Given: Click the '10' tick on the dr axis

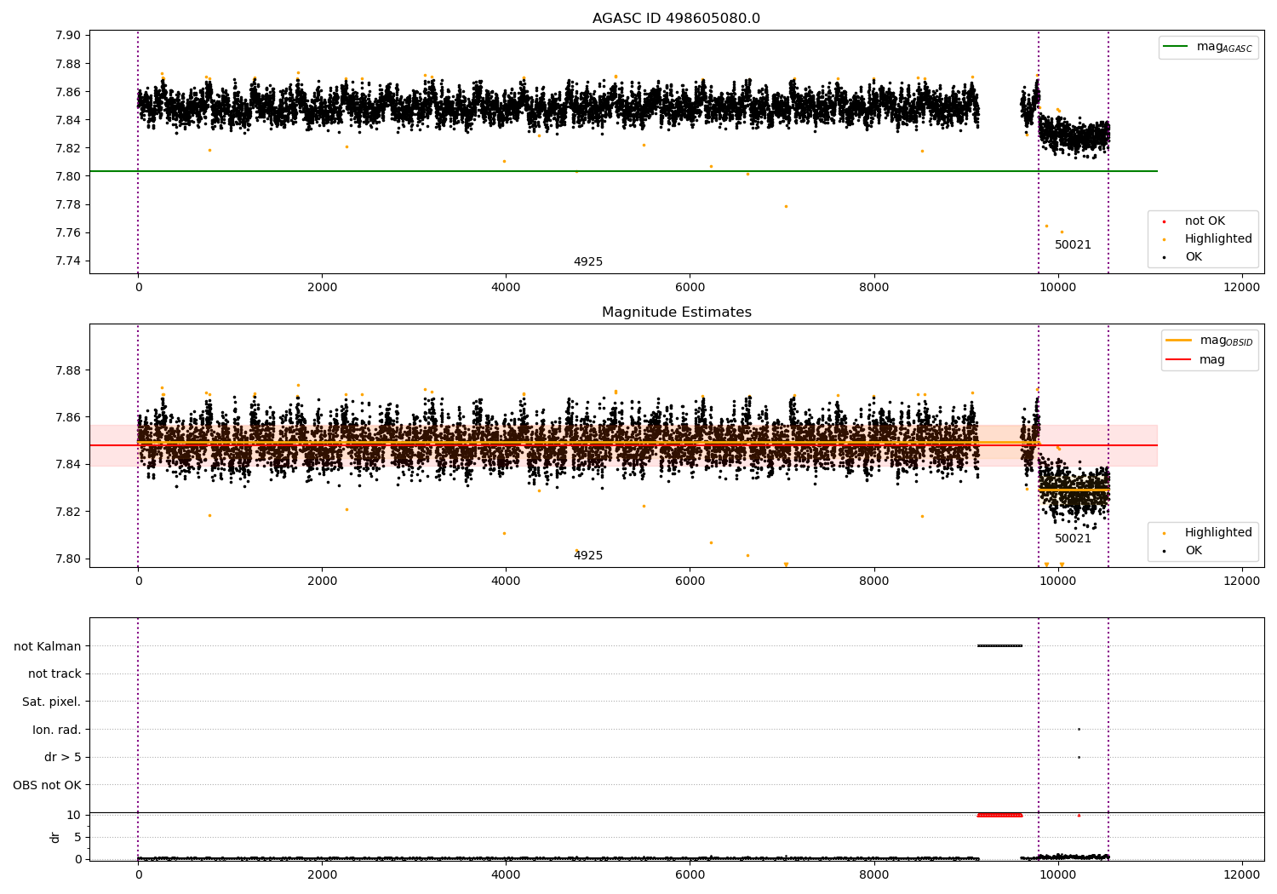Looking at the screenshot, I should click(74, 815).
